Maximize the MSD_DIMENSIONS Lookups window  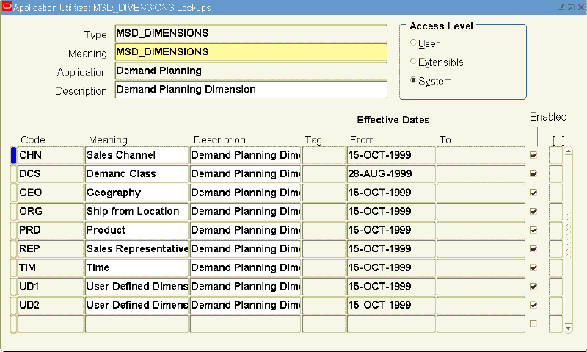[571, 7]
